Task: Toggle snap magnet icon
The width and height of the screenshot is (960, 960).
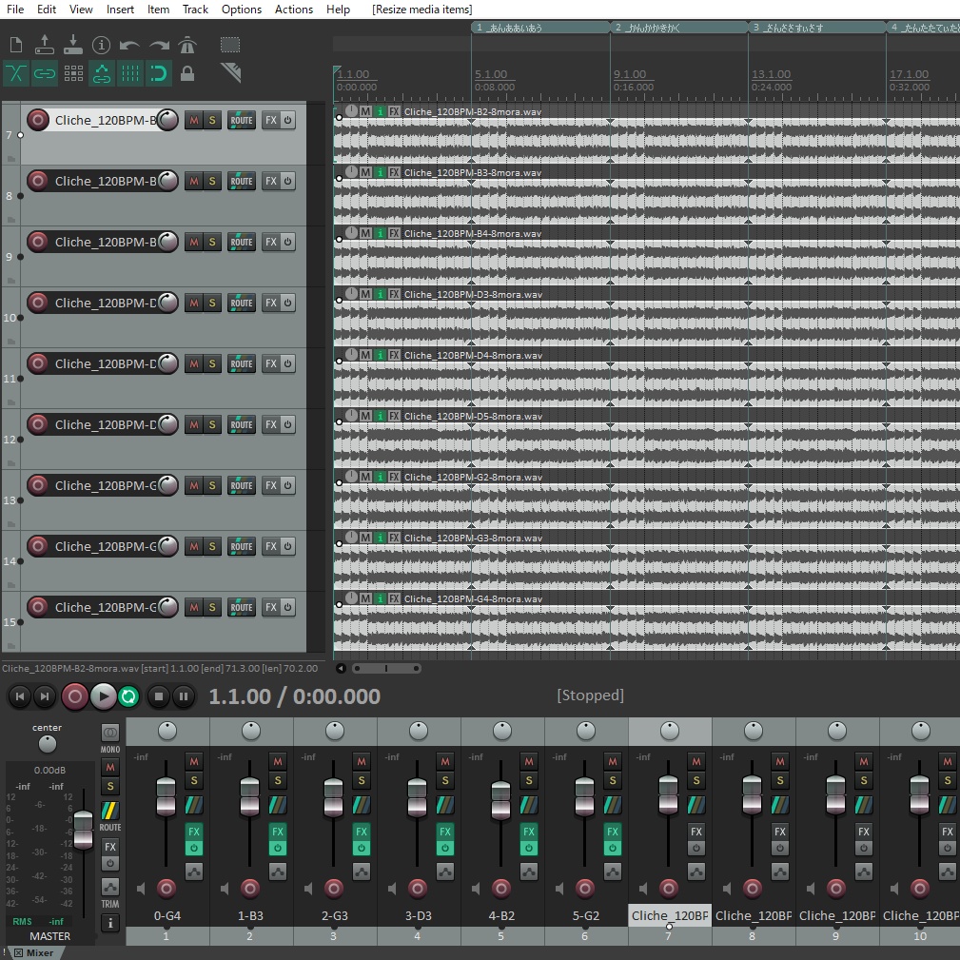Action: click(x=159, y=73)
